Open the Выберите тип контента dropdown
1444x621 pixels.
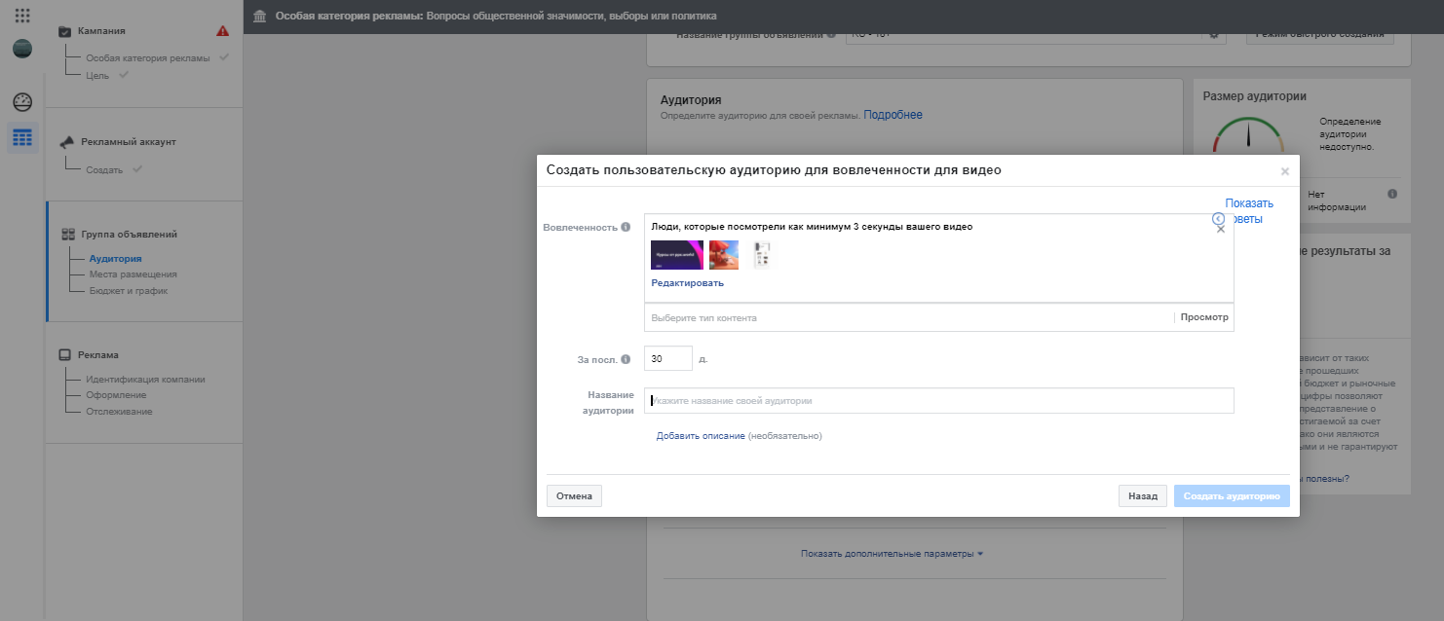[x=908, y=318]
